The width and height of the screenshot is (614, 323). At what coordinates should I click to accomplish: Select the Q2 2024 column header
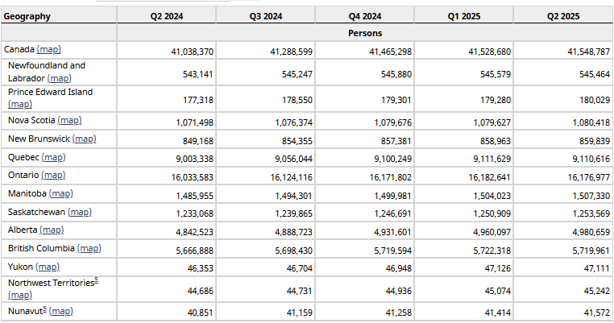pos(167,16)
